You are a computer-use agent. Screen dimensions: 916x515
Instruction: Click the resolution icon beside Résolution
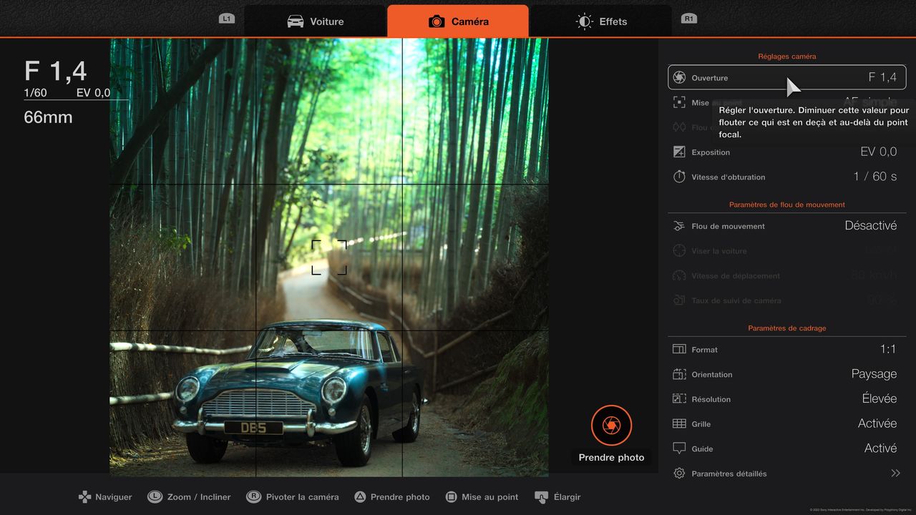[x=679, y=399]
